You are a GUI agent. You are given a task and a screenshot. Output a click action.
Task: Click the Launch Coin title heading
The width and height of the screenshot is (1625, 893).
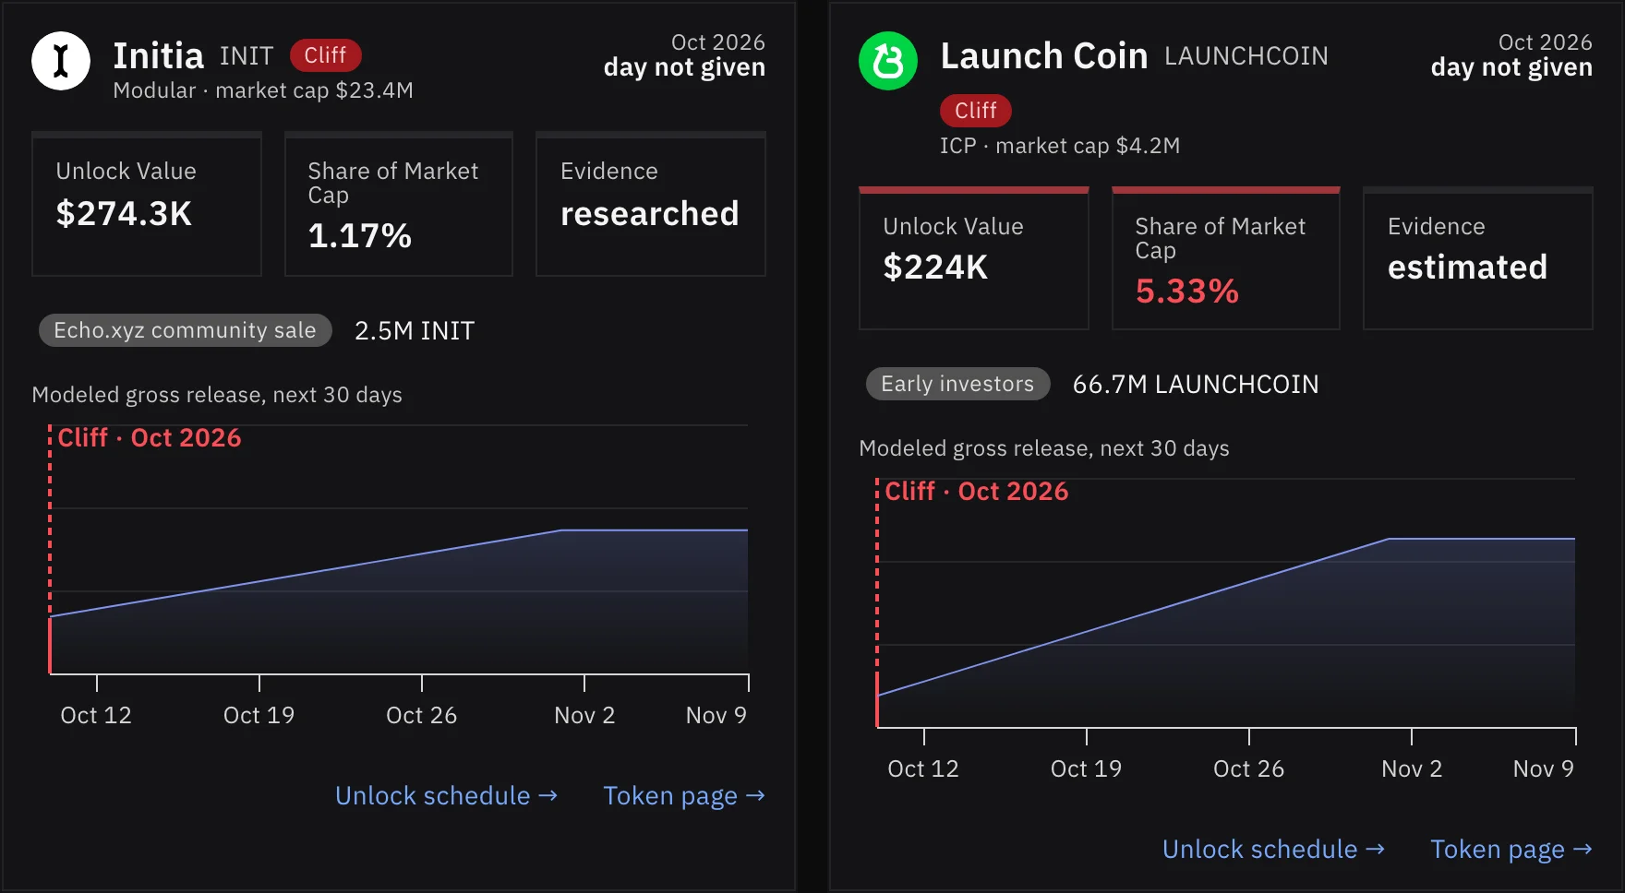pyautogui.click(x=1044, y=56)
